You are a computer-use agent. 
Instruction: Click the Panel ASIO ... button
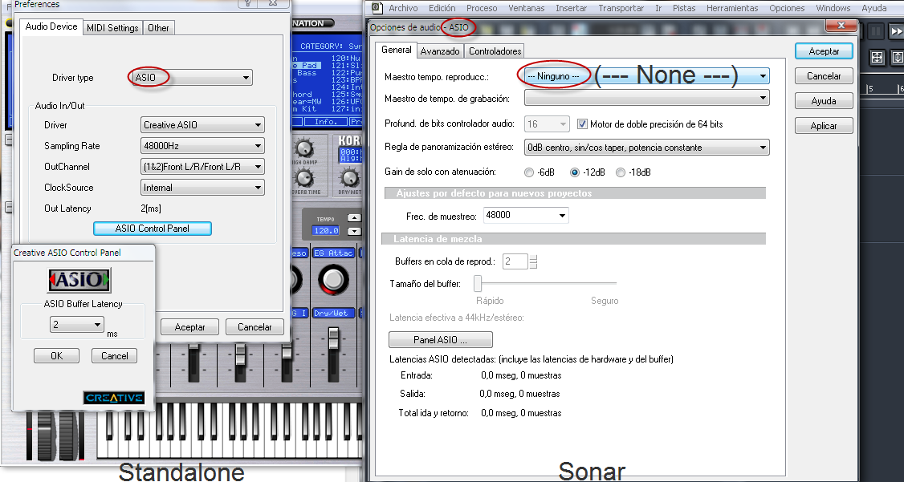point(441,340)
